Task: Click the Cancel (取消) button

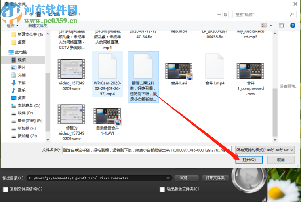Action: click(x=281, y=160)
